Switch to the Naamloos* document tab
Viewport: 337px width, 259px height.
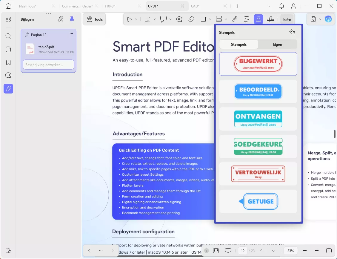[x=27, y=6]
